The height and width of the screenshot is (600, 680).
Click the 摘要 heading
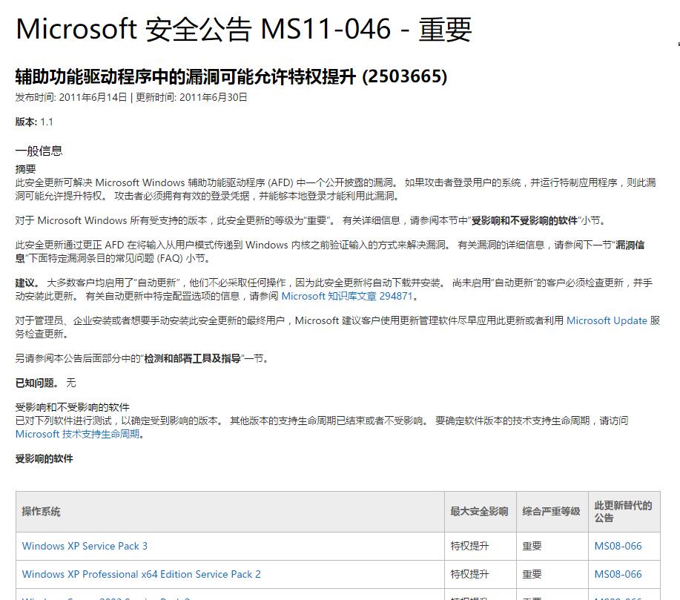26,169
